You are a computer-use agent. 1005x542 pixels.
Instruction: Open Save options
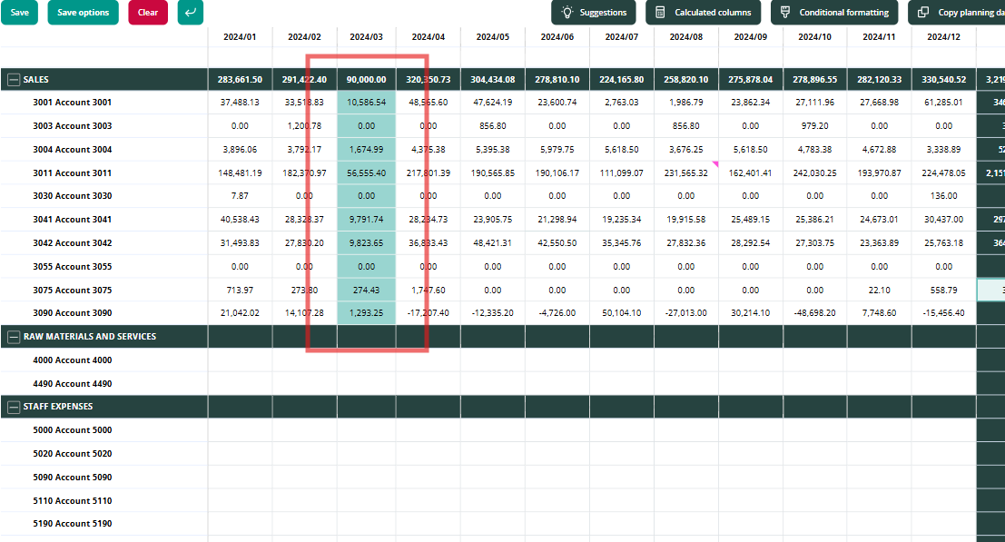coord(84,12)
